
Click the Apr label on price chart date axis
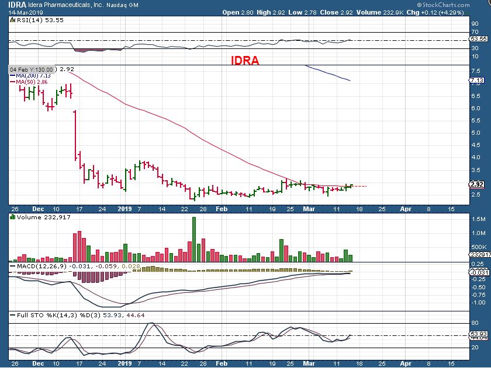406,209
